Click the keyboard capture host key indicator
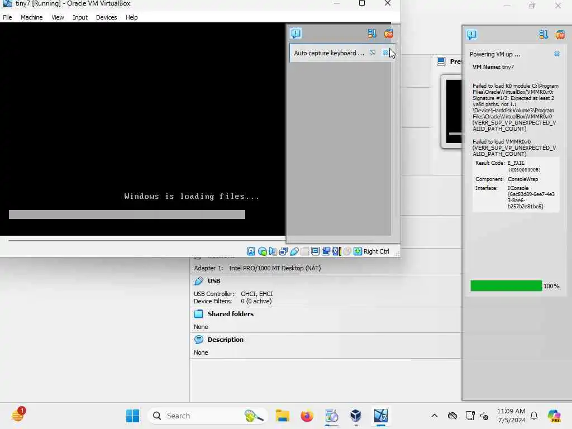The height and width of the screenshot is (429, 572). (x=358, y=251)
